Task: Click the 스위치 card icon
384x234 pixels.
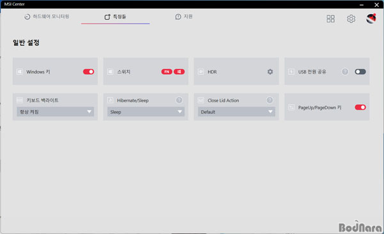Action: (x=110, y=72)
